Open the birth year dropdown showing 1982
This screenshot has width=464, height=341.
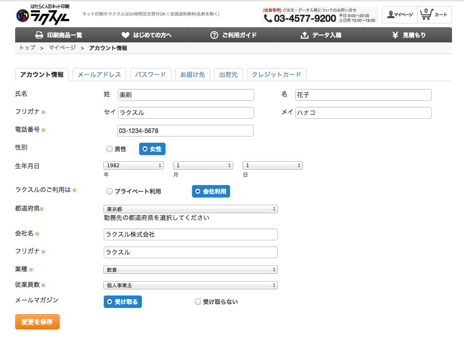pyautogui.click(x=133, y=166)
